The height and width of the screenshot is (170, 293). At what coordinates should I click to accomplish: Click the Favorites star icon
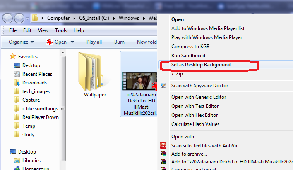pos(13,57)
